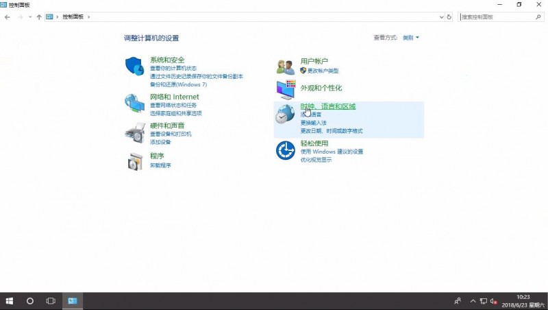Open the 更换输入法 link
548x310 pixels.
tap(314, 123)
